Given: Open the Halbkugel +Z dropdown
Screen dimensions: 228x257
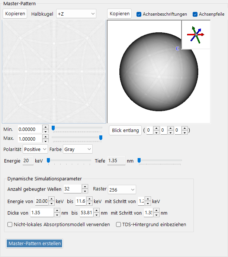Looking at the screenshot, I should [76, 14].
